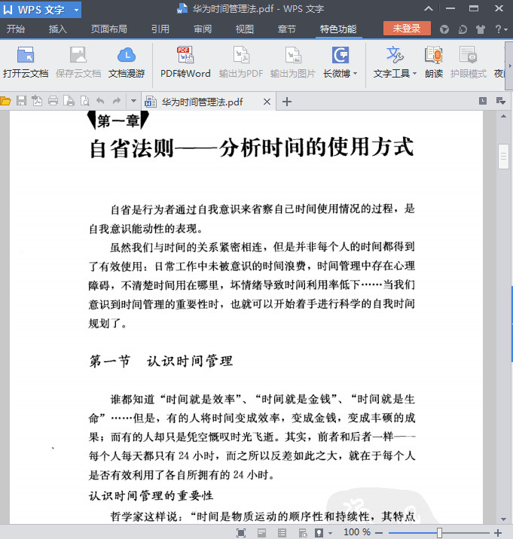Click the open folder quick-access icon

(x=5, y=101)
